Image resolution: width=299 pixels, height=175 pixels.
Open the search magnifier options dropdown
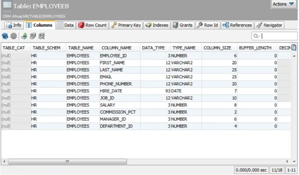tap(257, 36)
